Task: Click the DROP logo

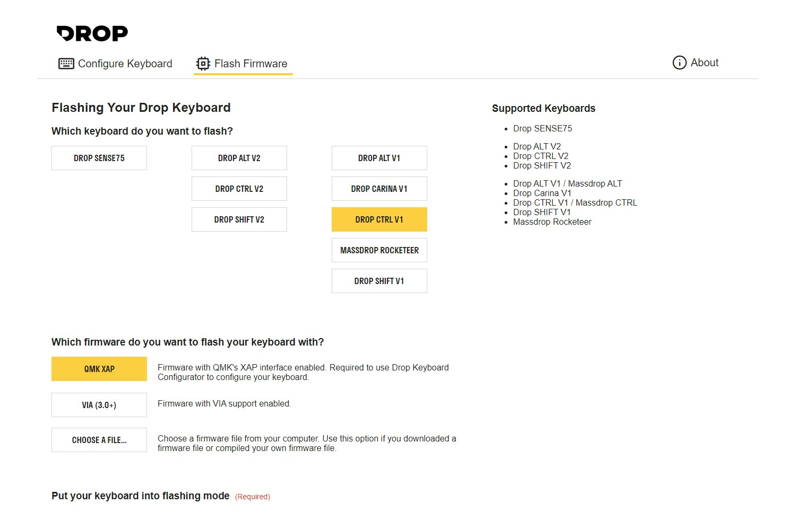Action: point(92,33)
